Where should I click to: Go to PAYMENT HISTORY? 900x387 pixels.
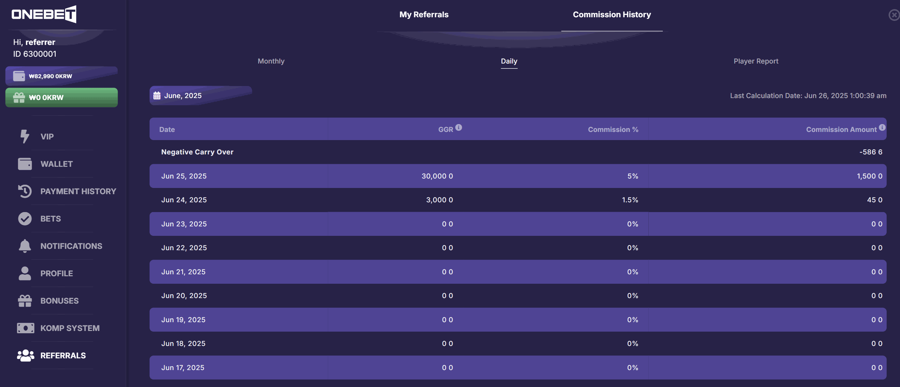click(78, 191)
